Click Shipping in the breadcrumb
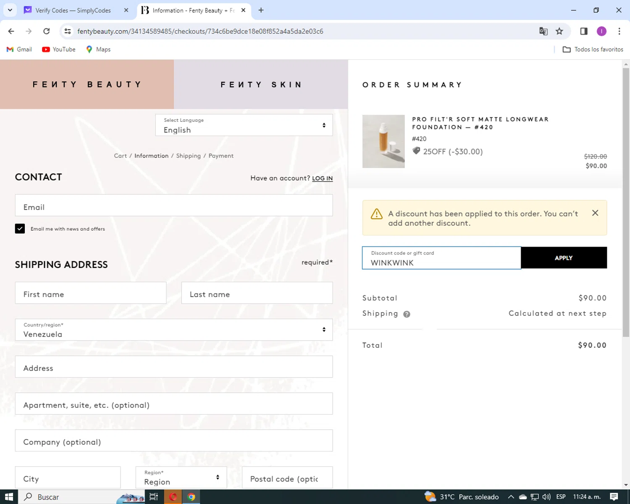 click(x=189, y=156)
